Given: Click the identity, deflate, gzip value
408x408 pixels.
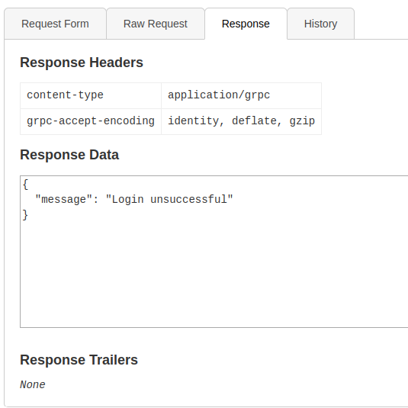Looking at the screenshot, I should pyautogui.click(x=241, y=121).
